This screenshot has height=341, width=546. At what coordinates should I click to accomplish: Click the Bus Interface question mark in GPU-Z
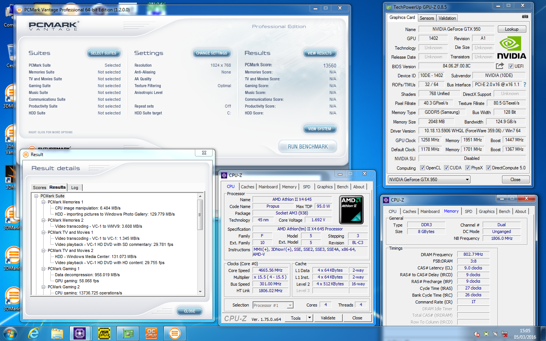(x=525, y=84)
